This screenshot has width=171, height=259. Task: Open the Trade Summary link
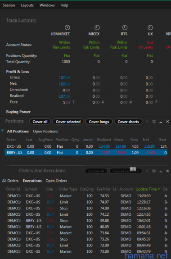[x=21, y=20]
